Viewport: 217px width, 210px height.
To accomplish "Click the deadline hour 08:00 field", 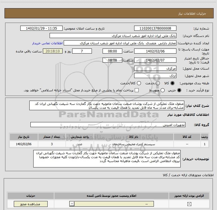I will [112, 51].
